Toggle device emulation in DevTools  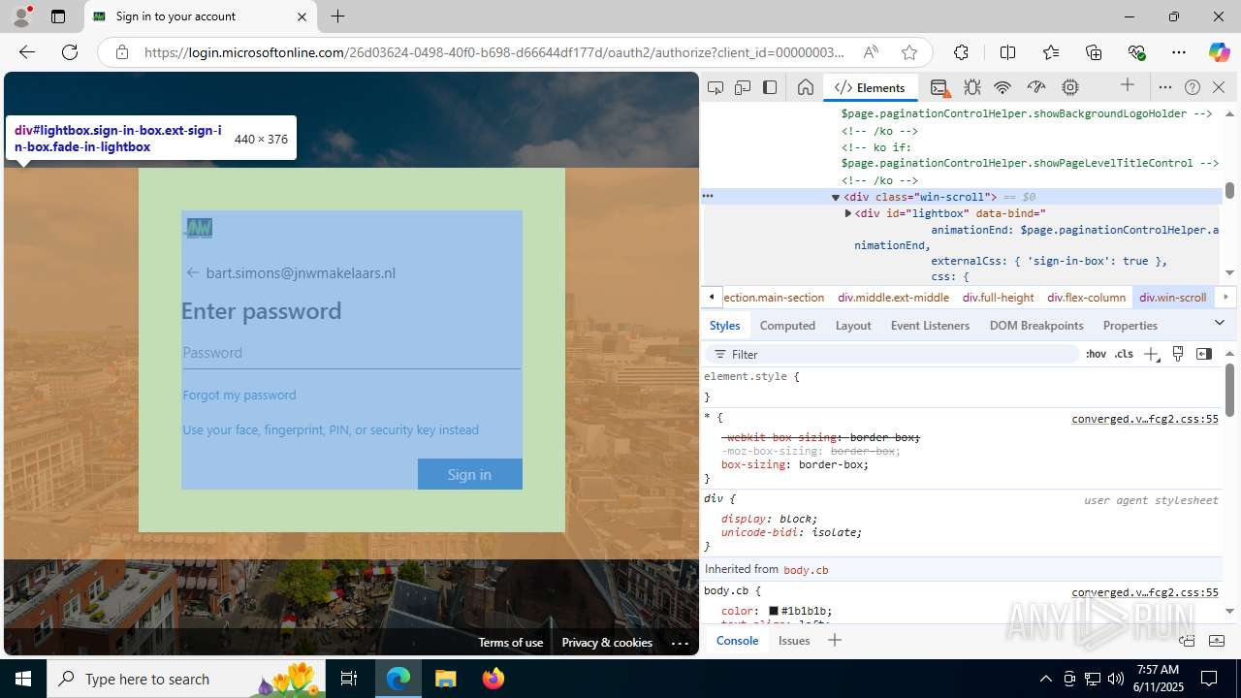[x=743, y=87]
